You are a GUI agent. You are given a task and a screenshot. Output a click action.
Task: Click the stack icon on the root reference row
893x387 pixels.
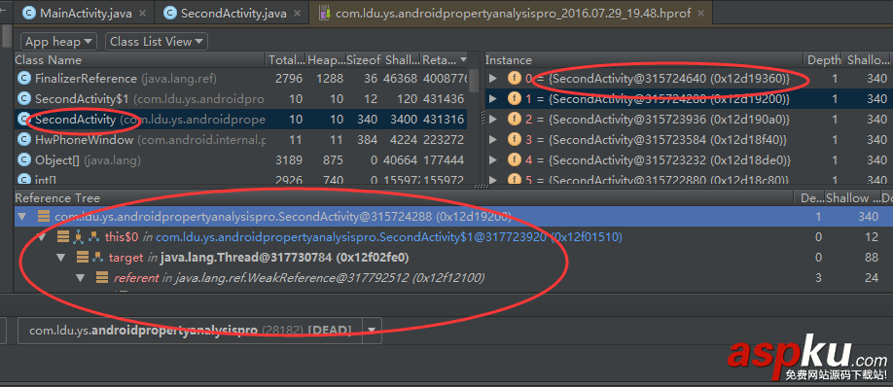pyautogui.click(x=43, y=216)
